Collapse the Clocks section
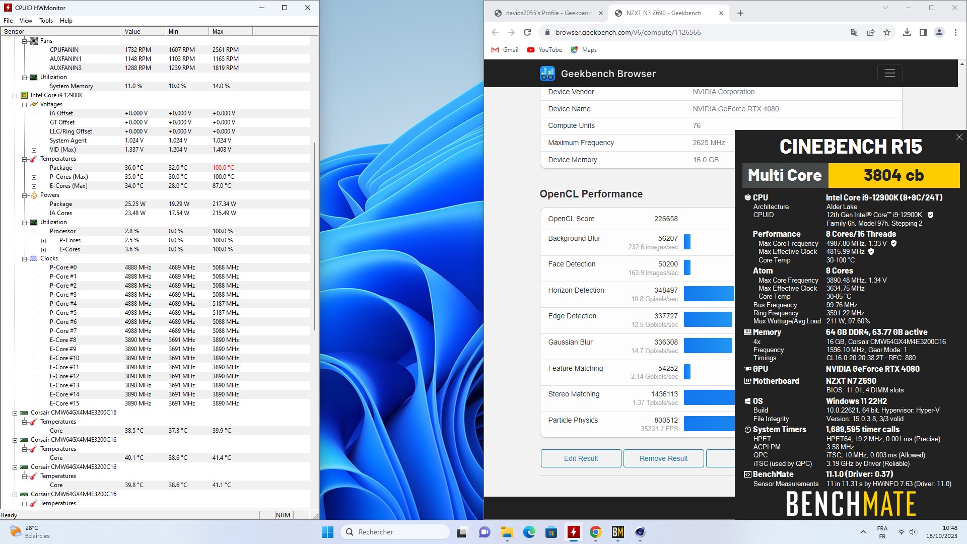The width and height of the screenshot is (967, 544). point(24,258)
